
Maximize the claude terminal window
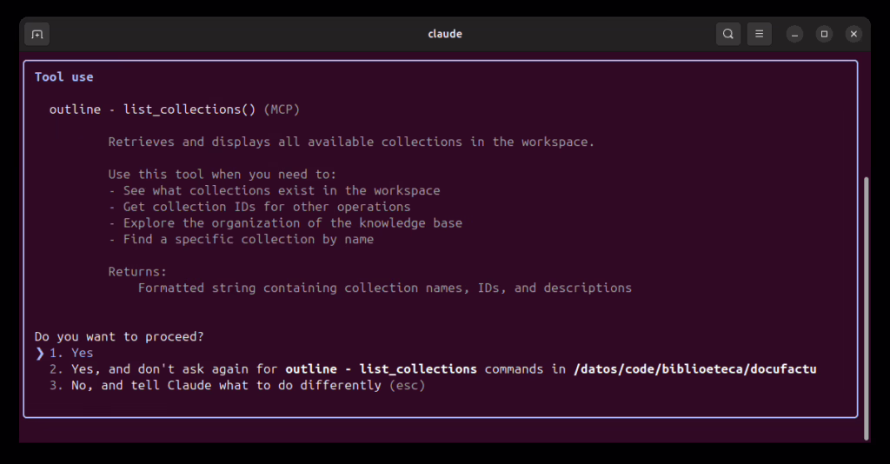[824, 35]
